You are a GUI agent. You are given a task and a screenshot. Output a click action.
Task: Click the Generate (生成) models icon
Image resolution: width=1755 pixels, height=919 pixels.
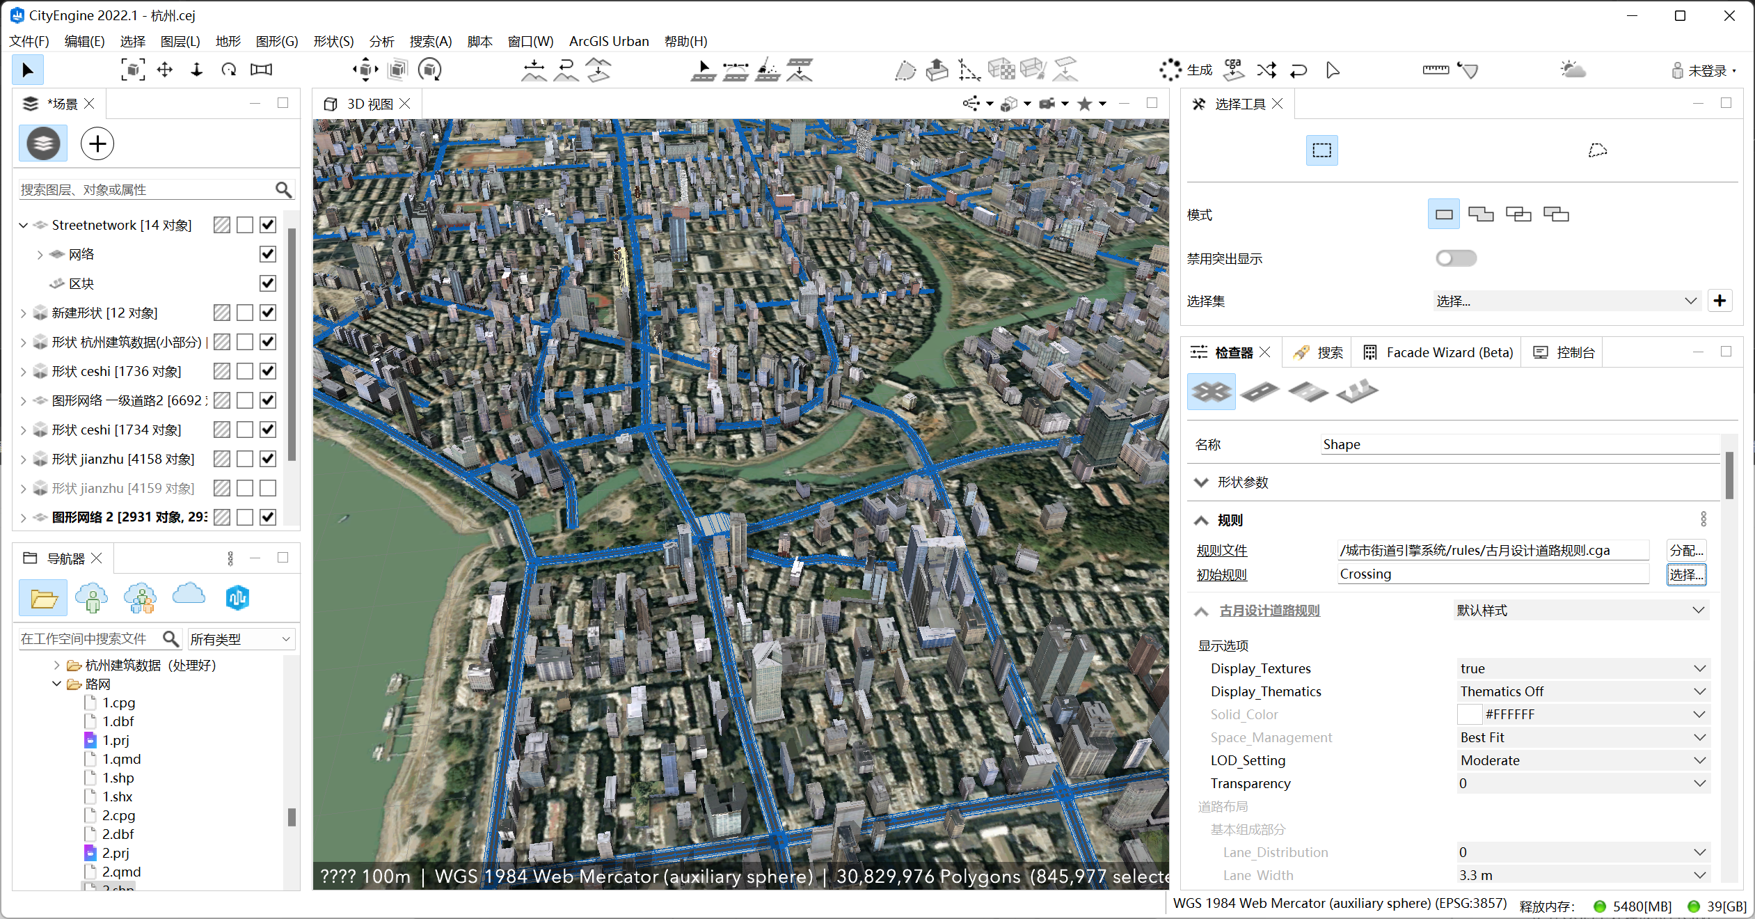coord(1185,70)
